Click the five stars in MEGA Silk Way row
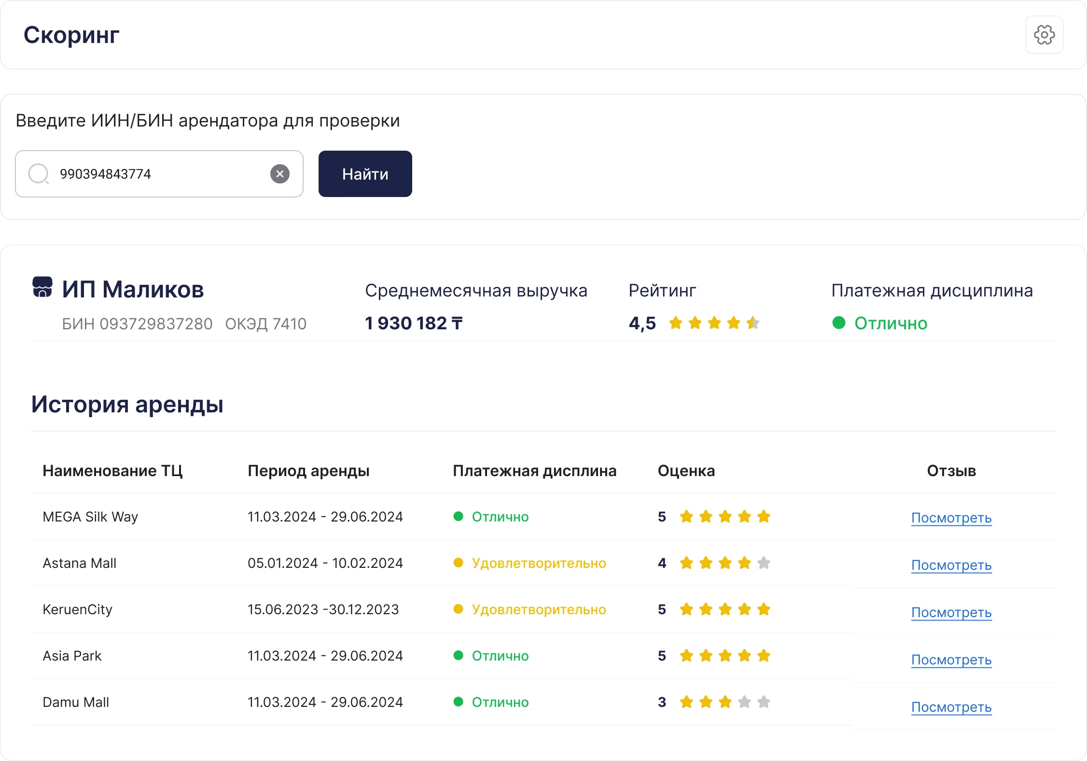 tap(725, 517)
